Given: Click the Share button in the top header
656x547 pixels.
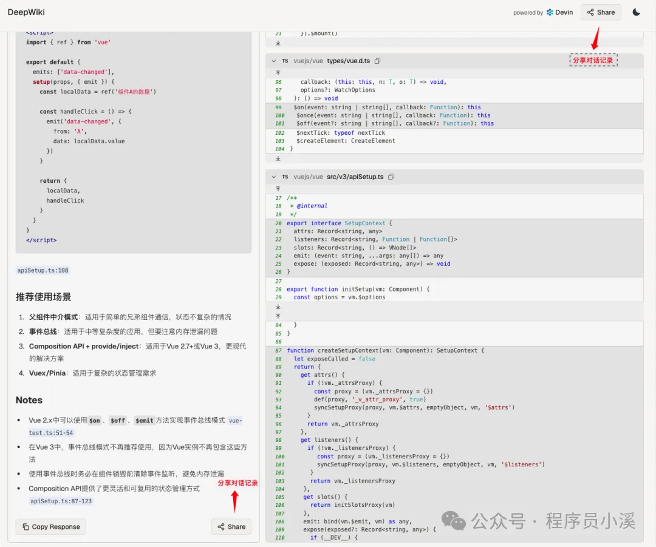Looking at the screenshot, I should [601, 12].
